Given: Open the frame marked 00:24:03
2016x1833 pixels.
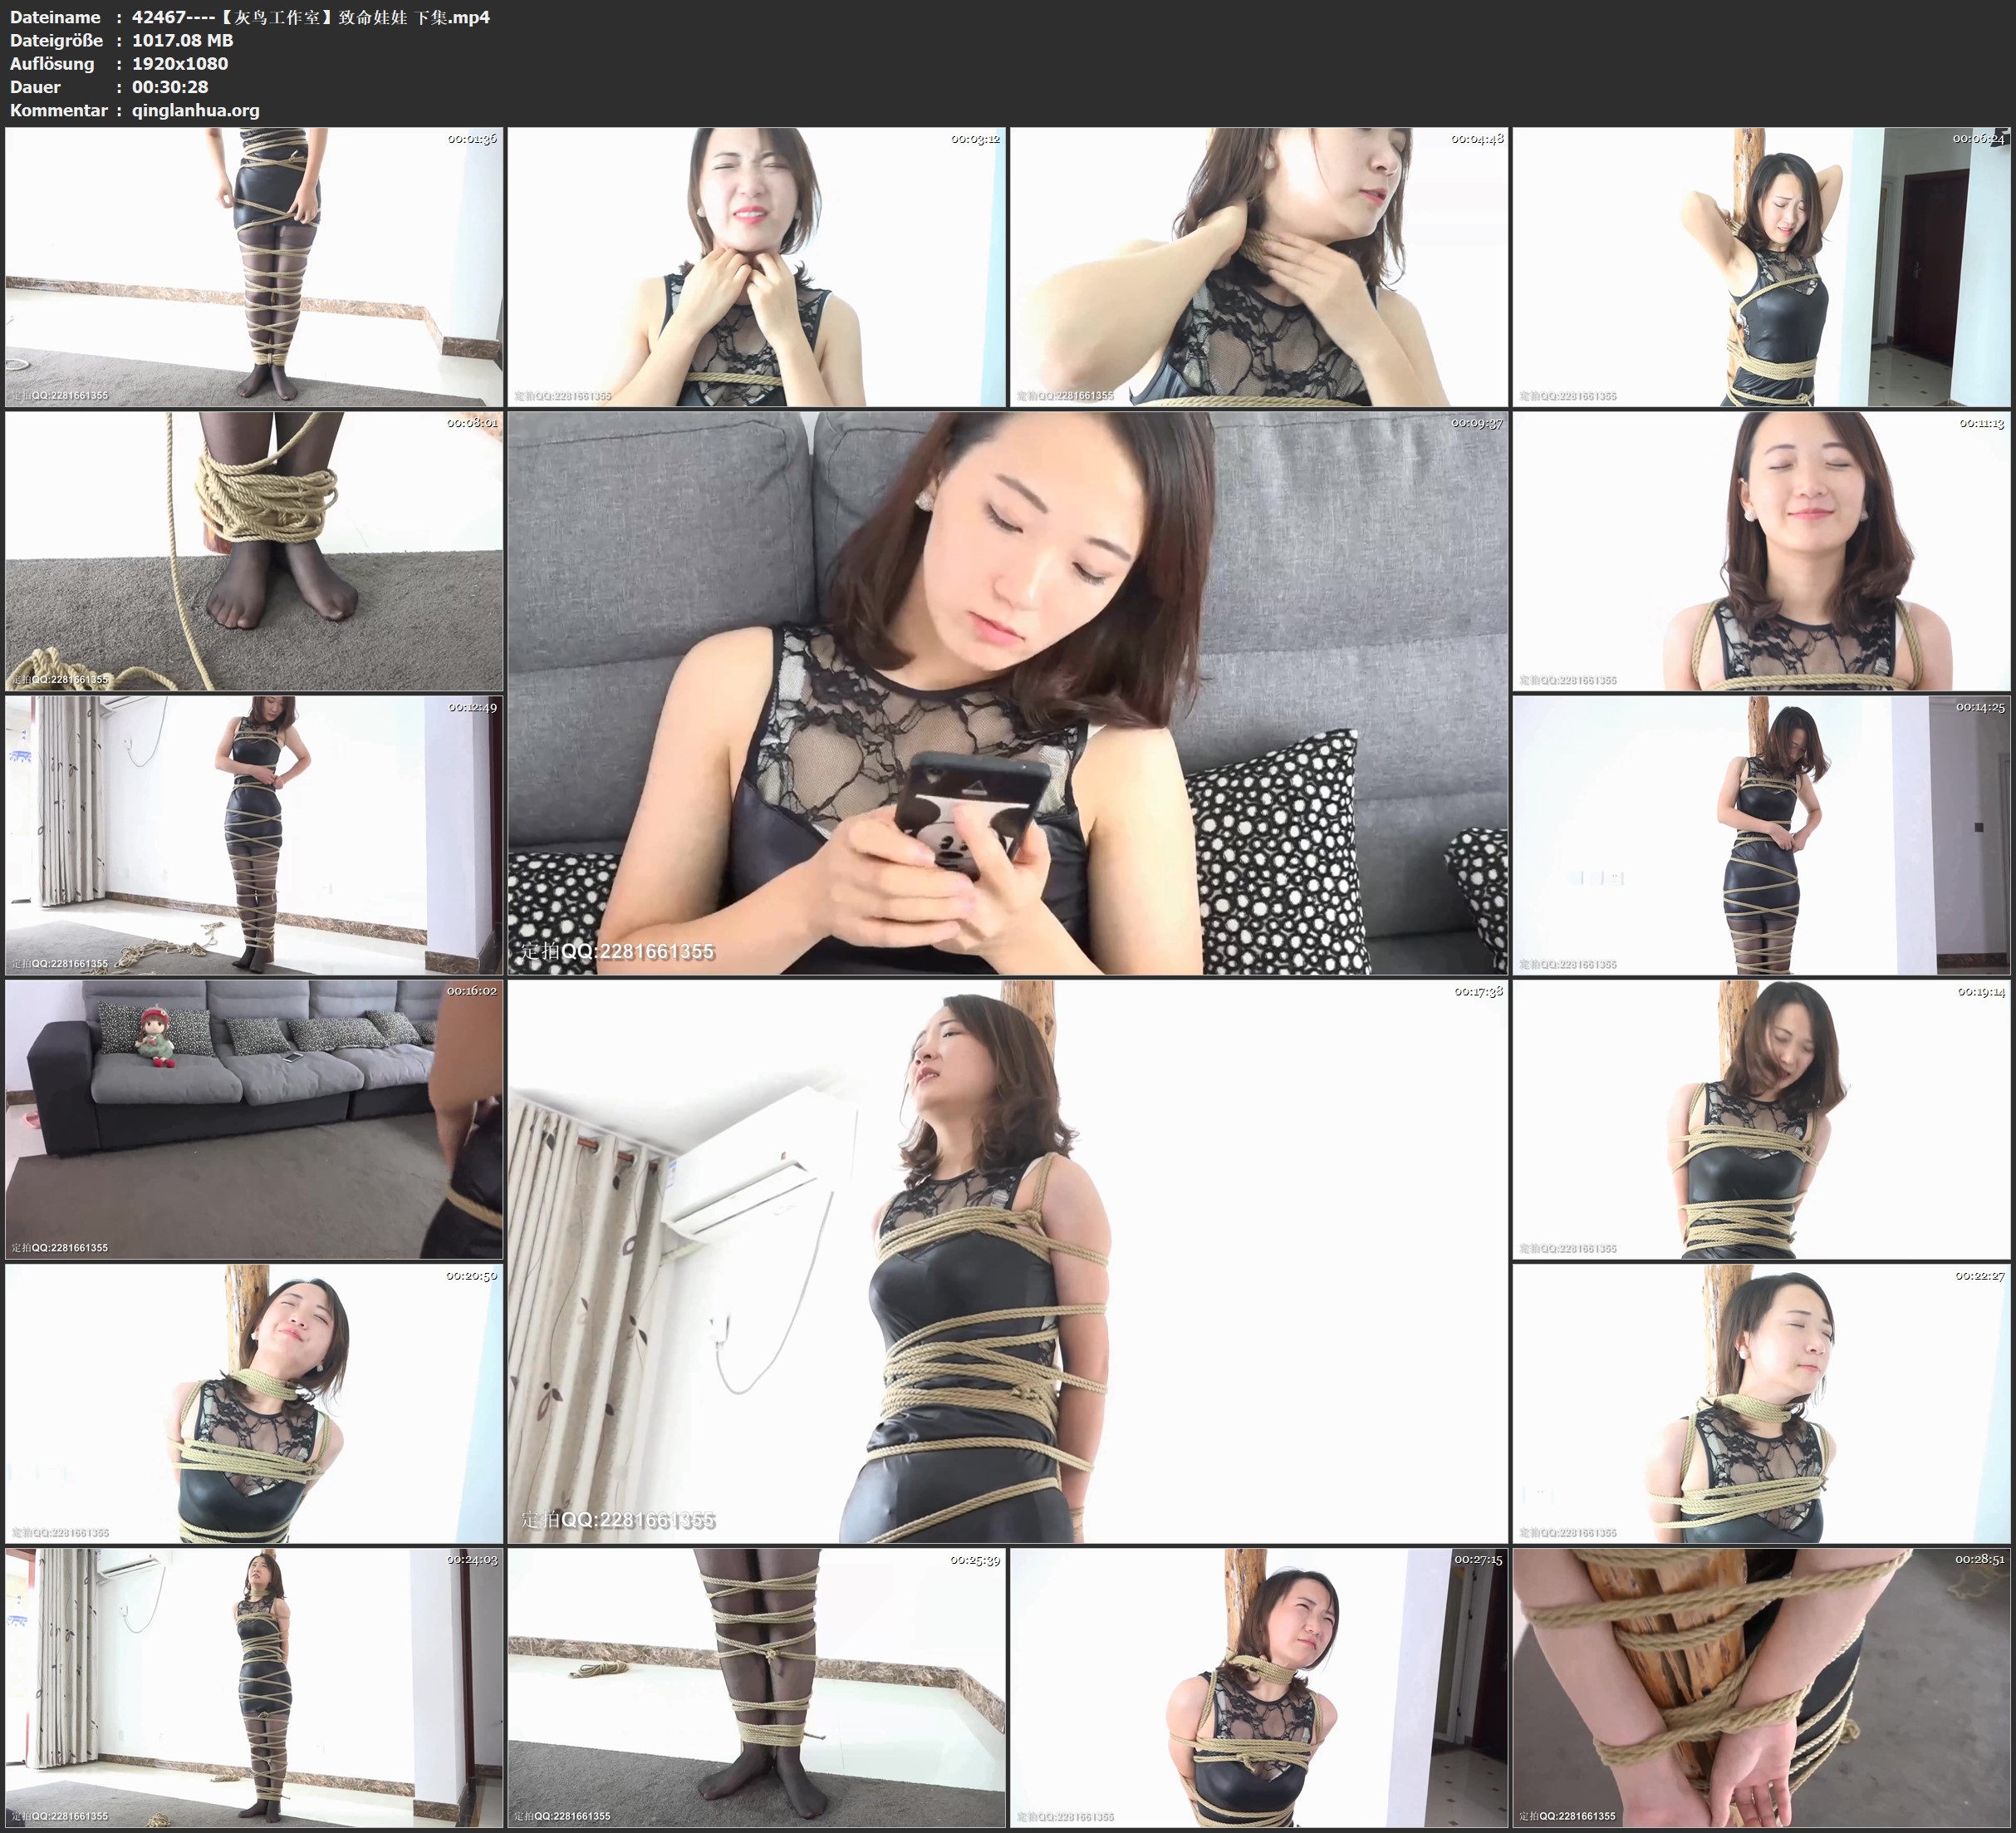Looking at the screenshot, I should (x=254, y=1688).
